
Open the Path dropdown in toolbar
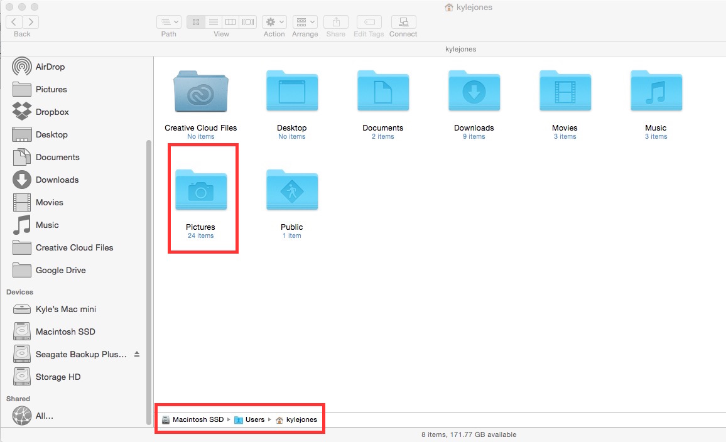point(168,22)
